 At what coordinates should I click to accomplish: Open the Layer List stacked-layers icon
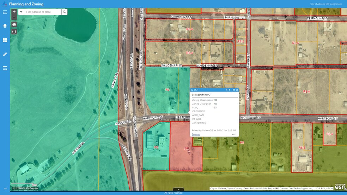pos(5,26)
